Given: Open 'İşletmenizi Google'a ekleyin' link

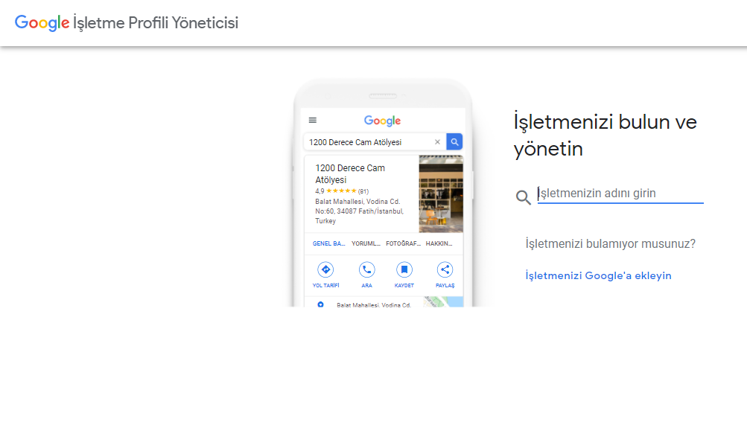Looking at the screenshot, I should [598, 275].
